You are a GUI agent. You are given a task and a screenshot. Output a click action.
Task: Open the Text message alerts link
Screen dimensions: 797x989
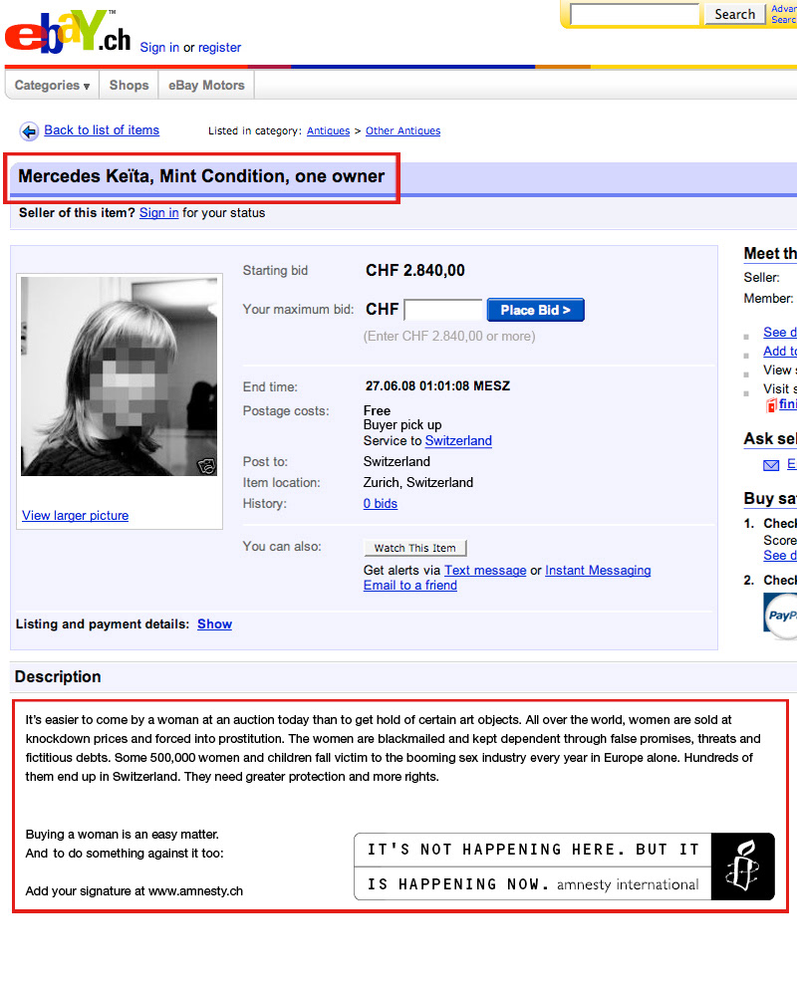(485, 570)
